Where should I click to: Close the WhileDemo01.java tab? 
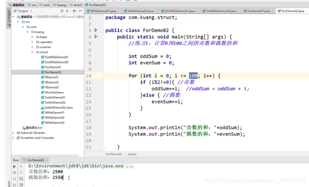(x=119, y=11)
